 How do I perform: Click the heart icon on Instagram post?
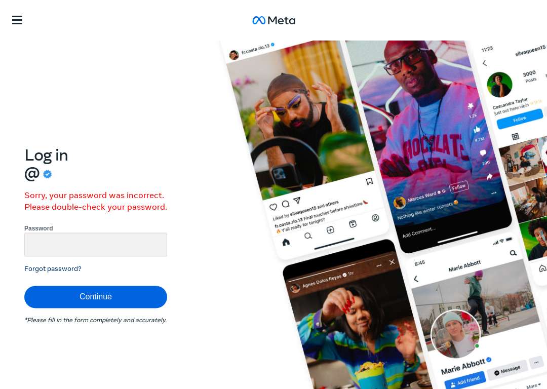[x=273, y=207]
